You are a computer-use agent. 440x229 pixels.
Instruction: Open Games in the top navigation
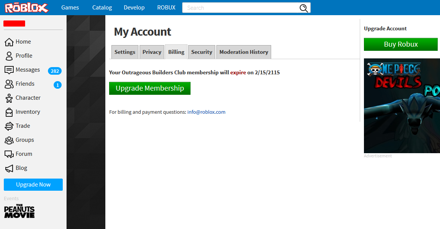pos(70,8)
